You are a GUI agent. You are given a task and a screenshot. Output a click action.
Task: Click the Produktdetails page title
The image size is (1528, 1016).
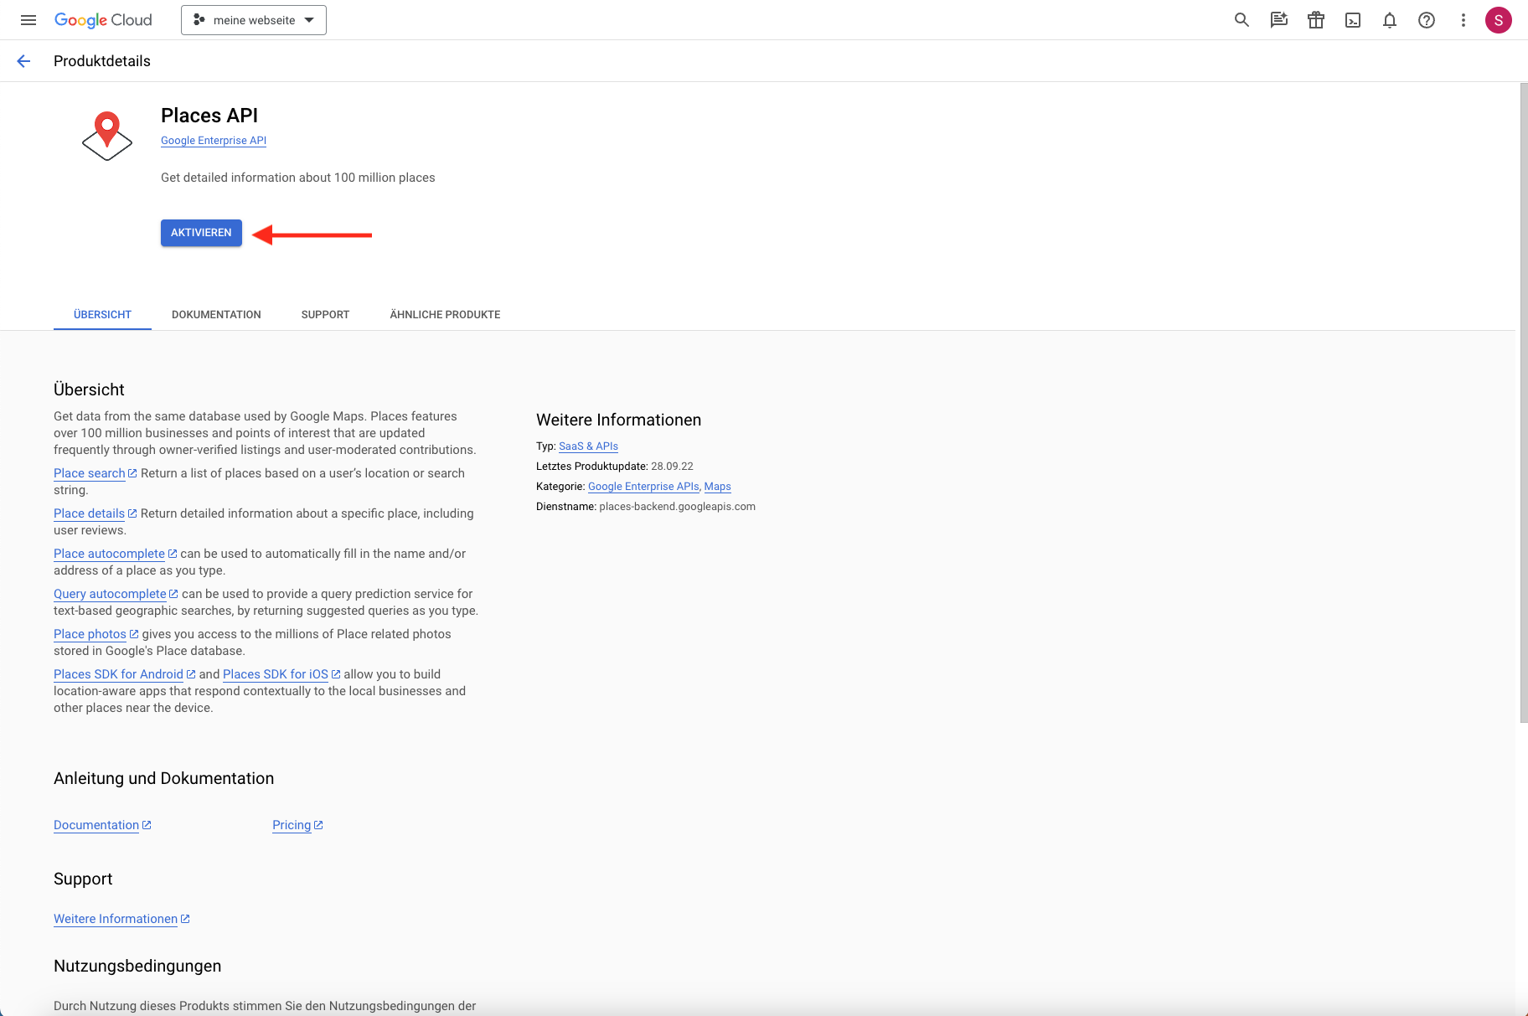pyautogui.click(x=102, y=61)
